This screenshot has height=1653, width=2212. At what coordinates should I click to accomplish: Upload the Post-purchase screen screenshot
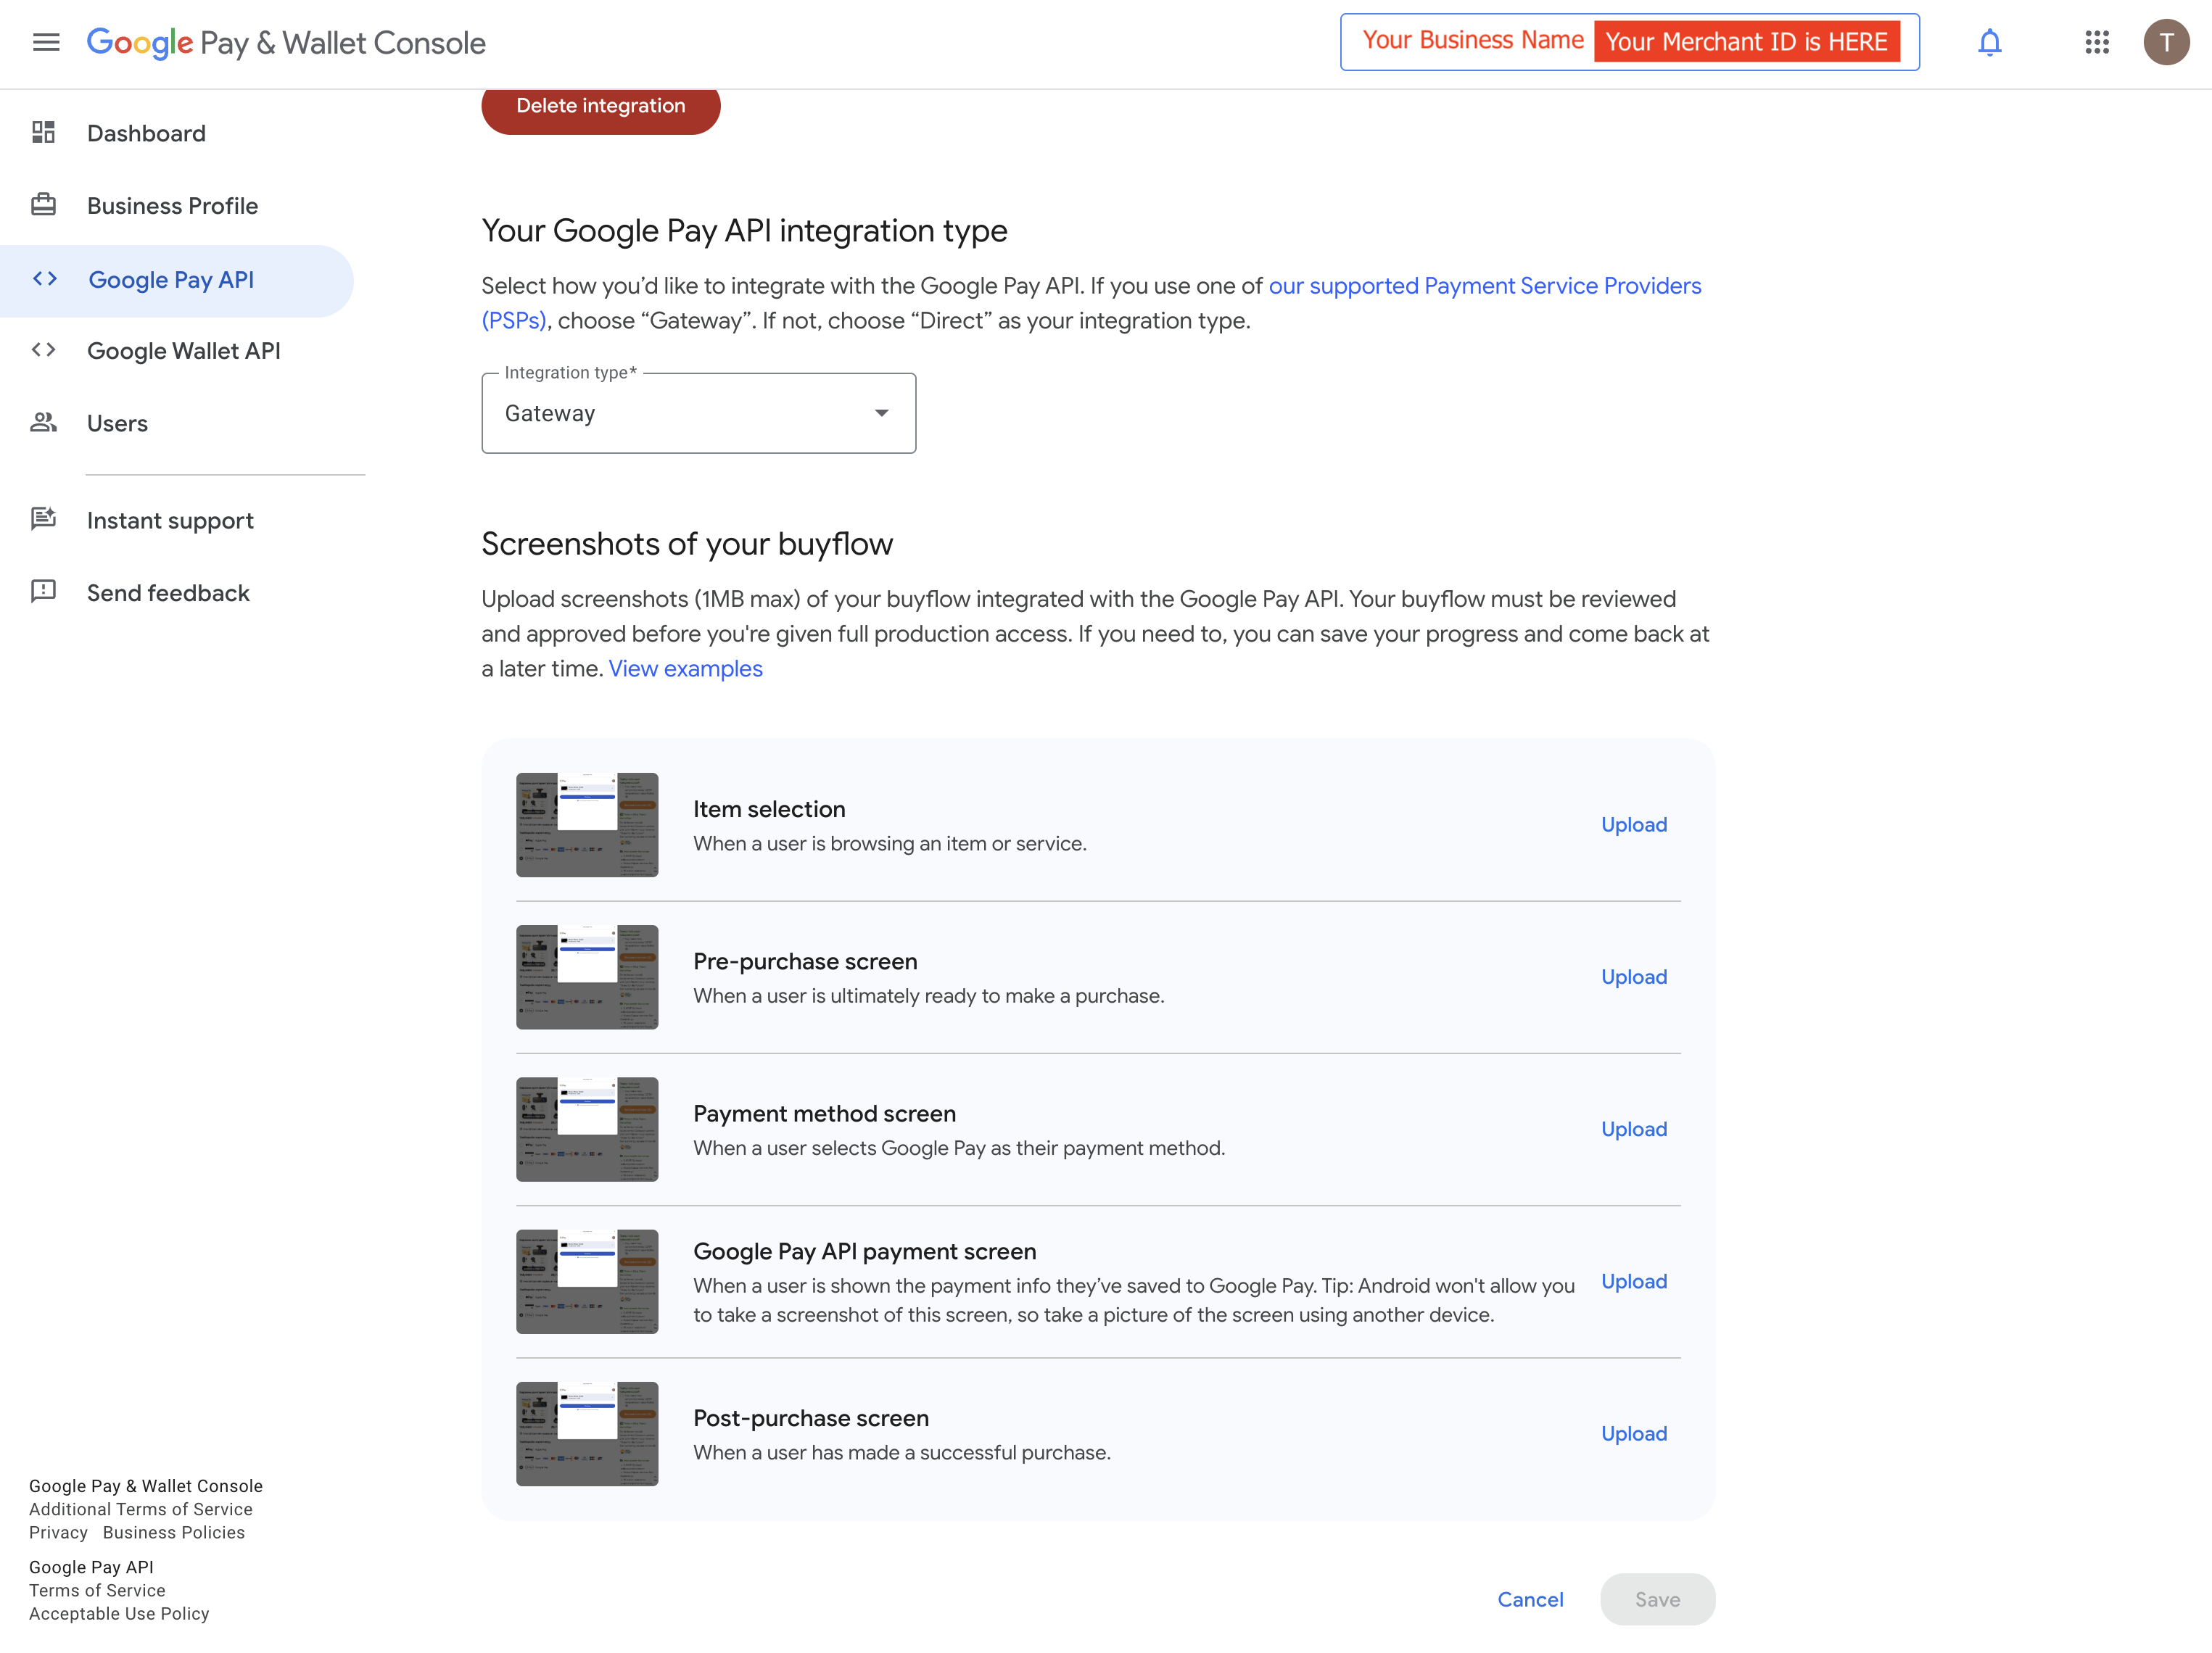pyautogui.click(x=1633, y=1433)
